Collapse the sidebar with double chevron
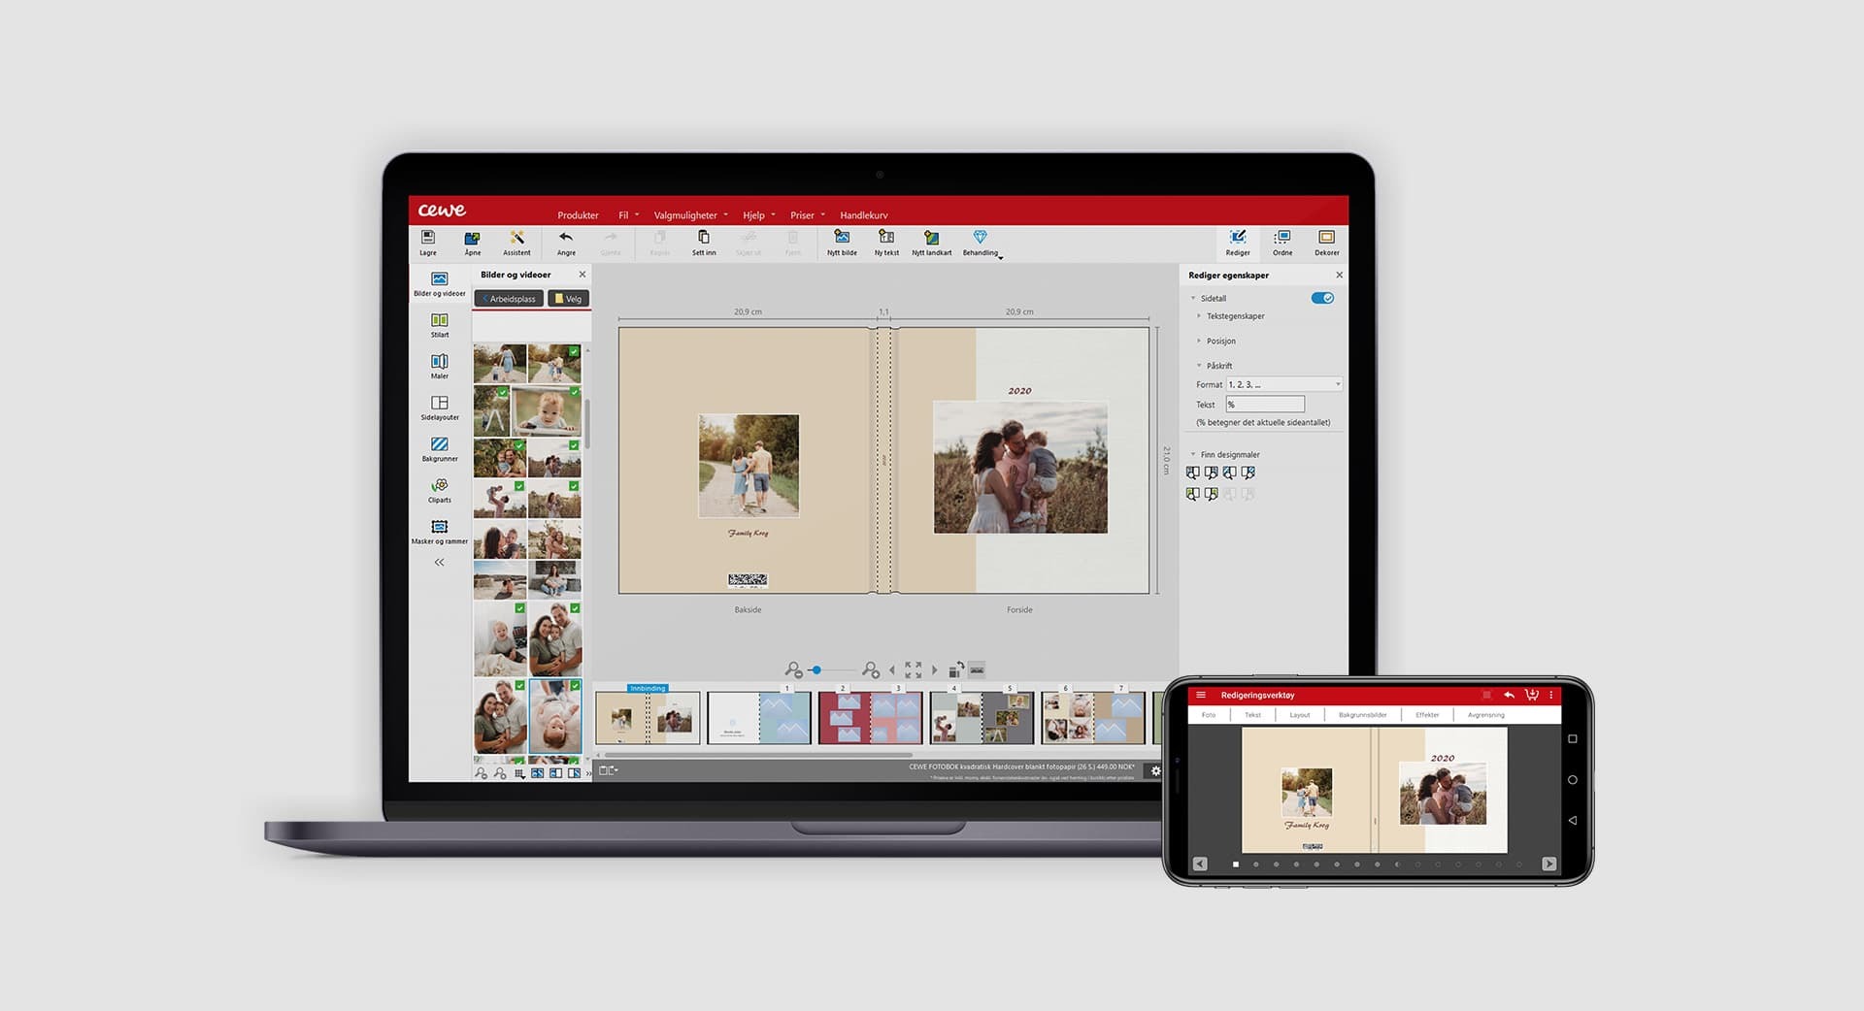Image resolution: width=1864 pixels, height=1011 pixels. 440,563
